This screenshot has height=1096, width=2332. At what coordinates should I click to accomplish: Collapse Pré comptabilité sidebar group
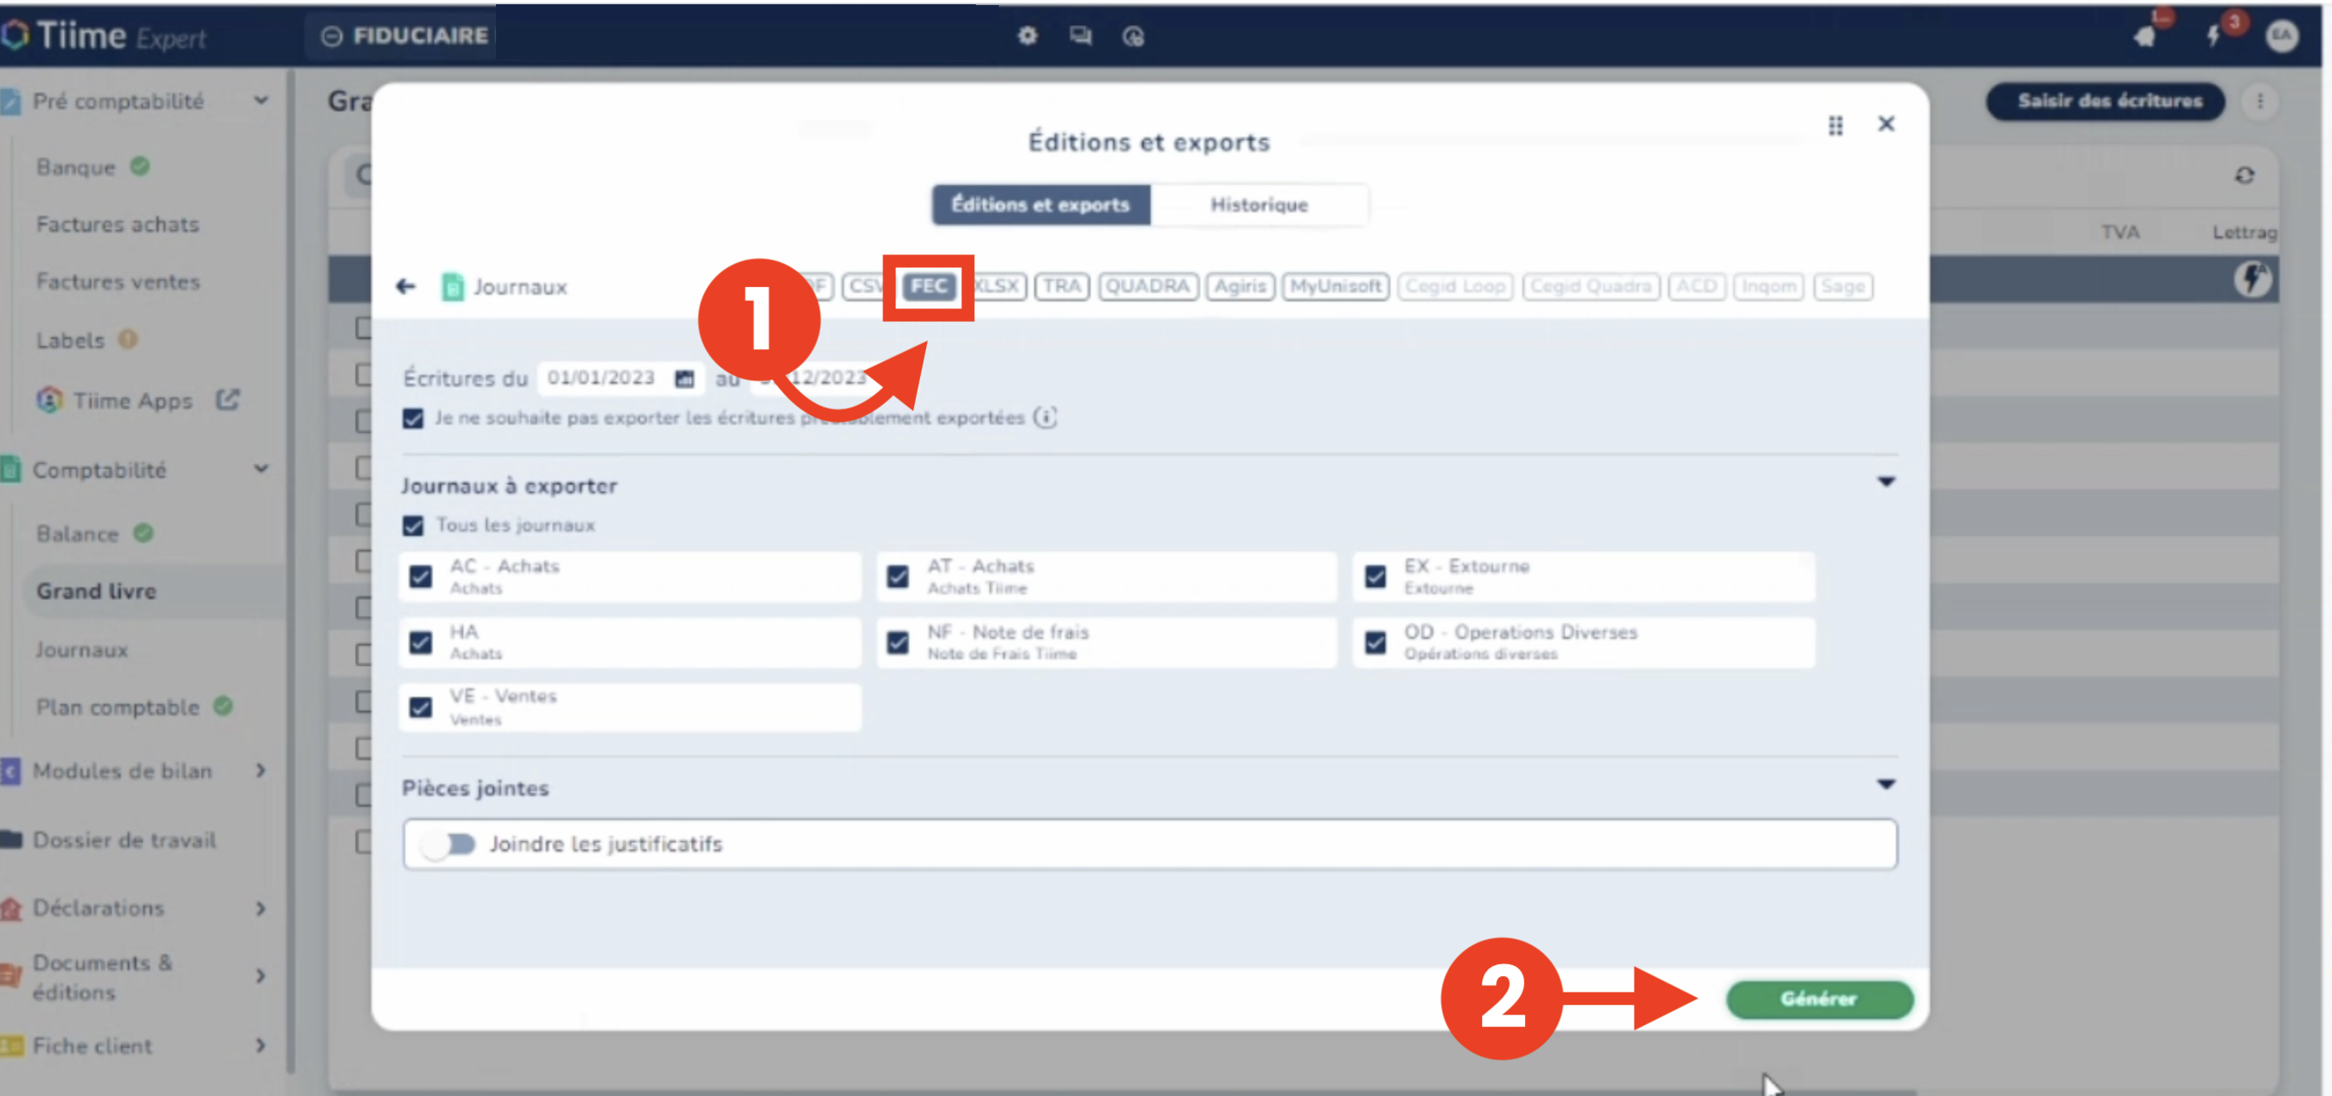[260, 100]
